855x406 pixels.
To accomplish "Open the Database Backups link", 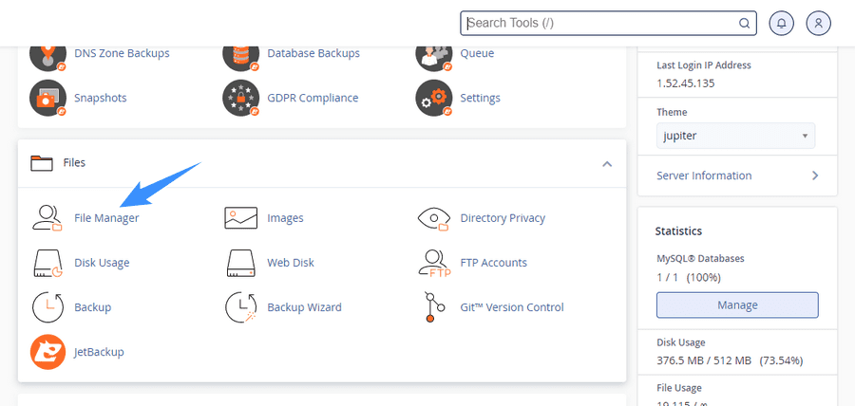I will click(x=313, y=53).
